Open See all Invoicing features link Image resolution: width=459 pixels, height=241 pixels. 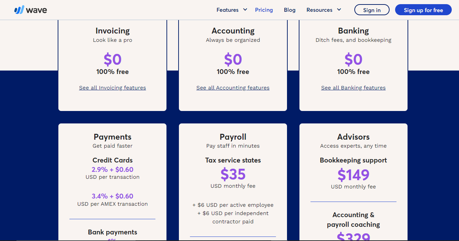(112, 88)
